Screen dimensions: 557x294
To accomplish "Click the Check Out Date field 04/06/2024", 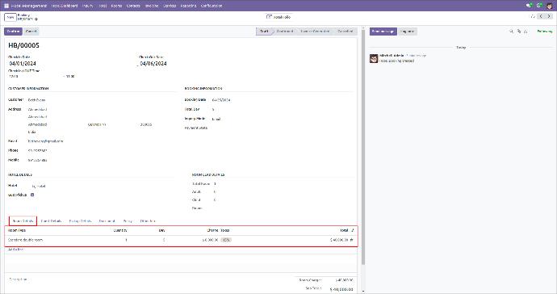I will (x=153, y=64).
